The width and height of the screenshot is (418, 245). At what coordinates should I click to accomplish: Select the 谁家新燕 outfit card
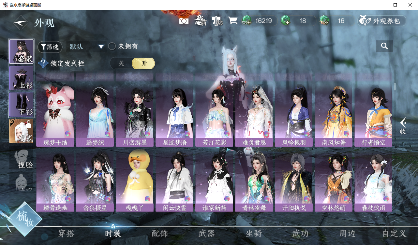pos(214,181)
